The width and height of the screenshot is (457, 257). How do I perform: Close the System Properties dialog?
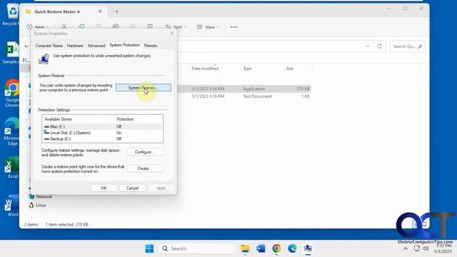coord(171,34)
